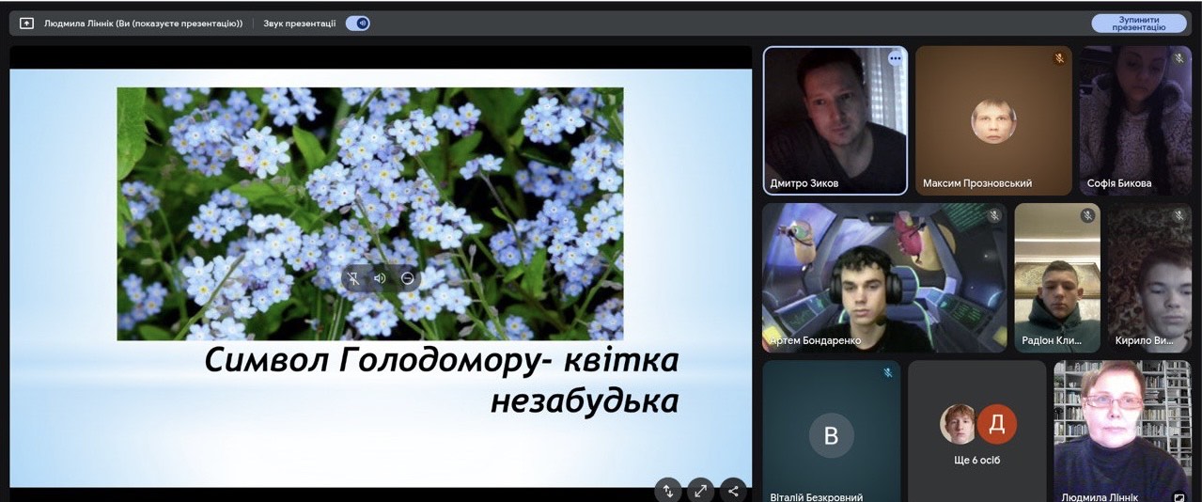This screenshot has height=502, width=1202.
Task: Toggle the Звук презентації switch
Action: point(357,24)
